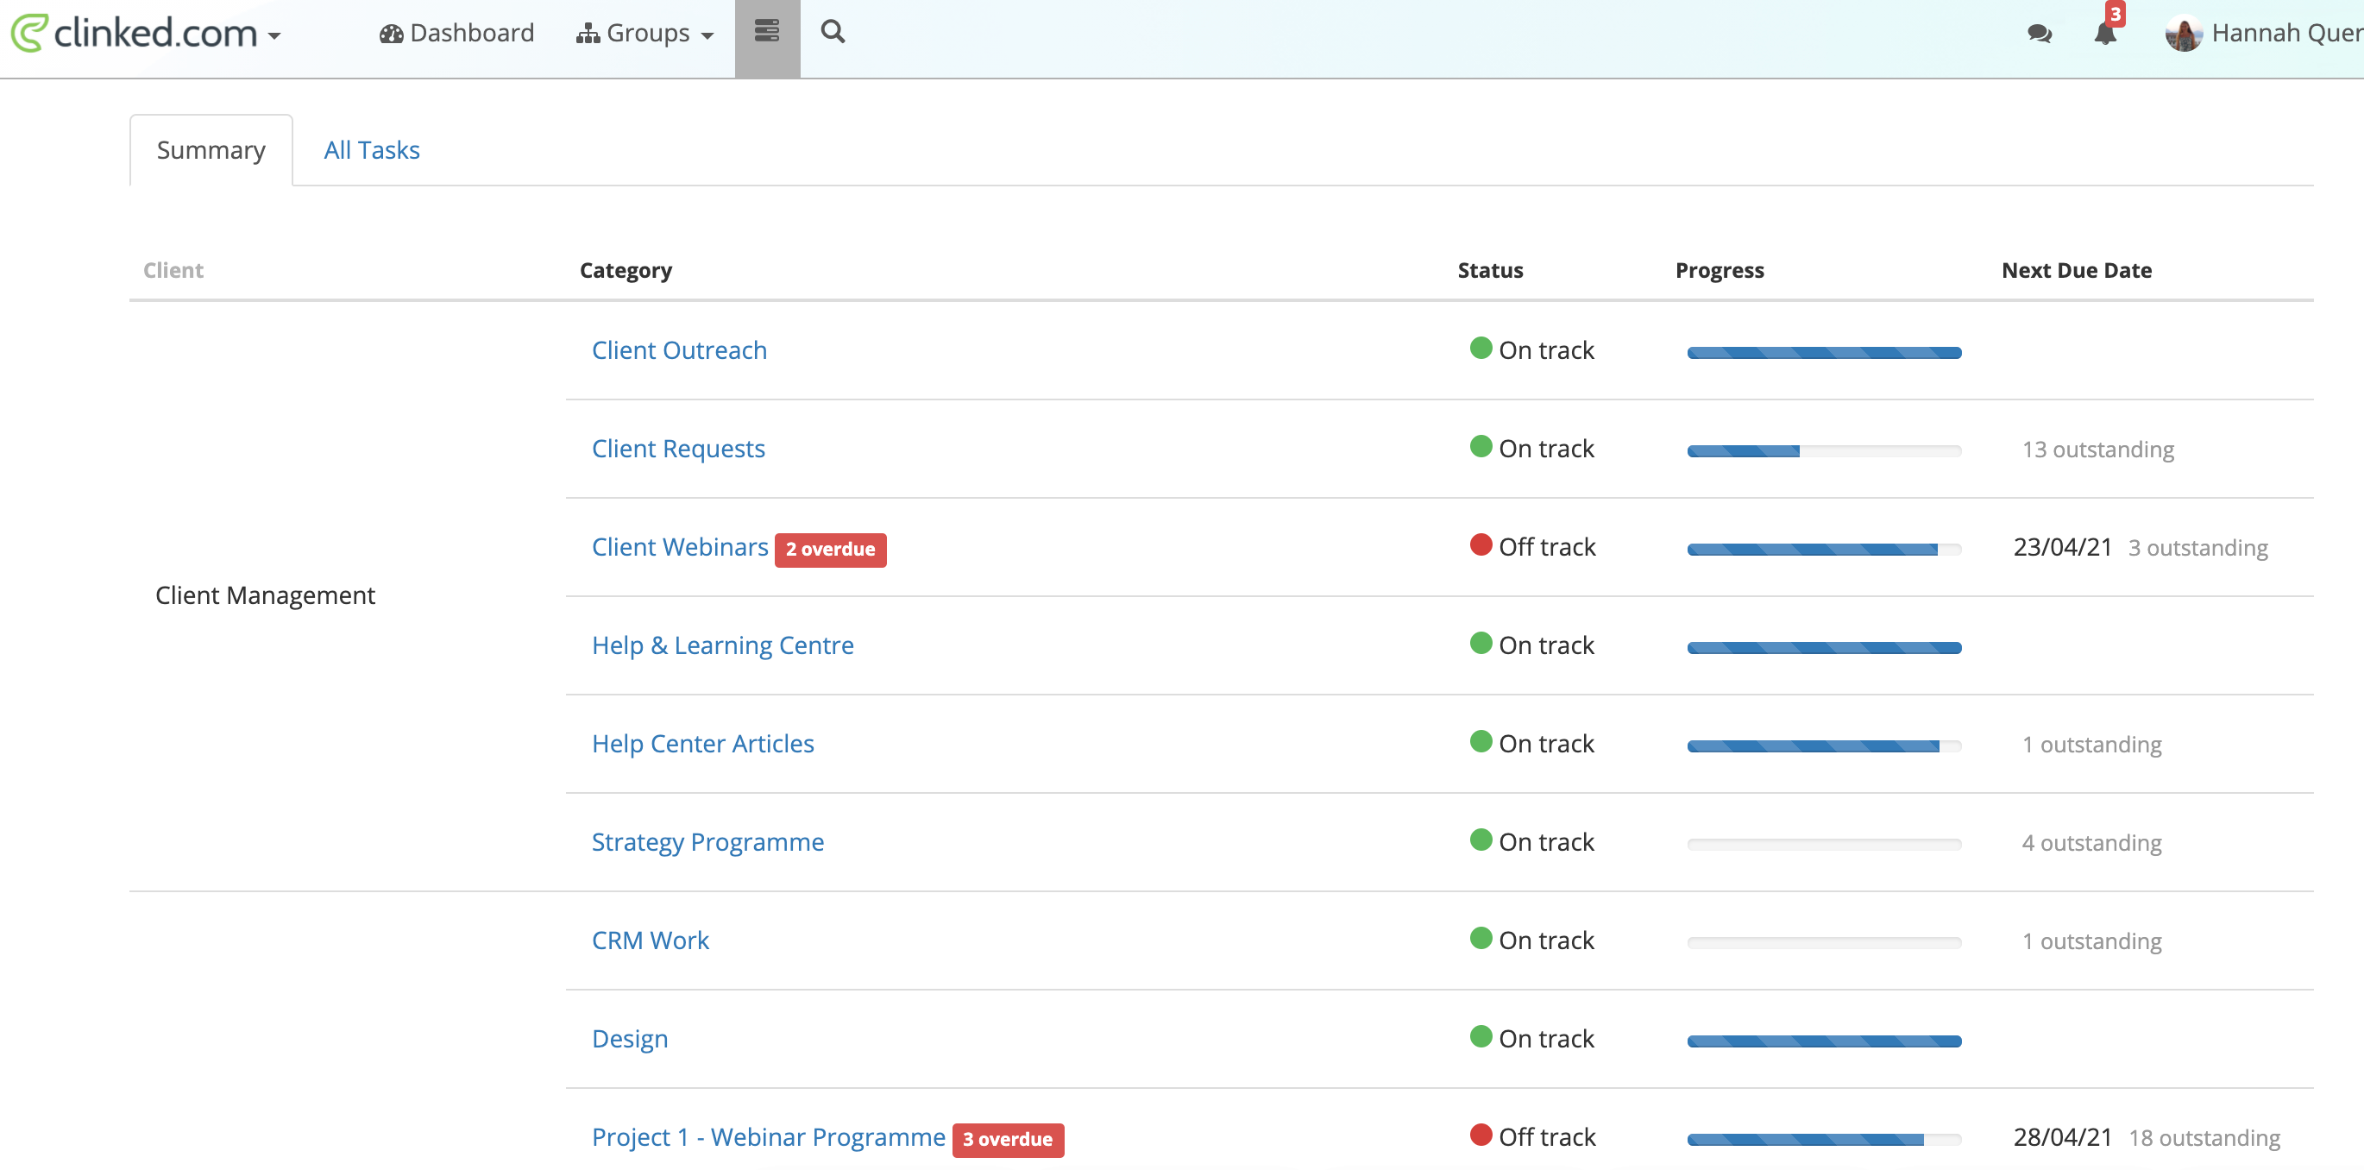Open the tasks list icon in navbar

[767, 31]
